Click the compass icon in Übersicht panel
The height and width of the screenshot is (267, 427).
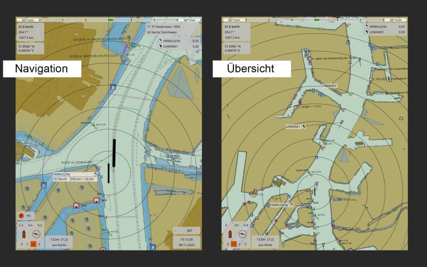click(242, 234)
